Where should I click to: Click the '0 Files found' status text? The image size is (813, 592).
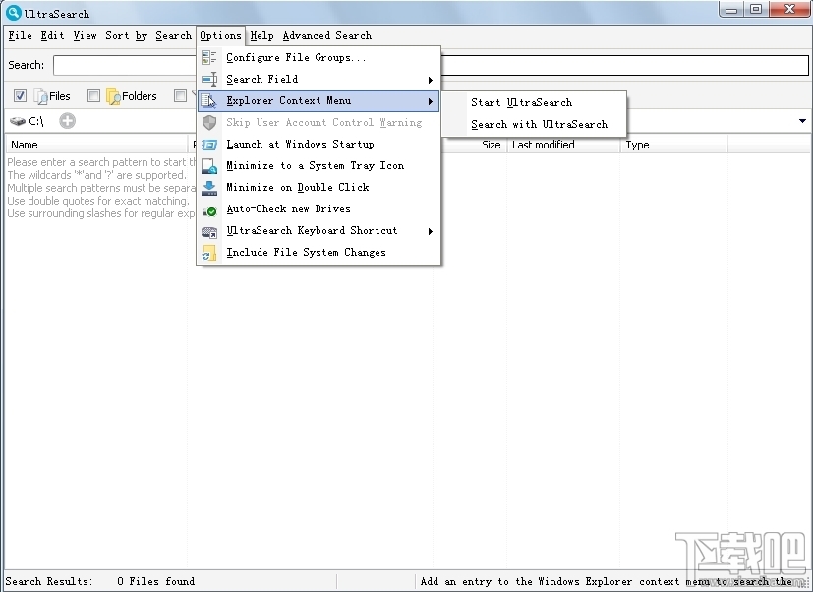156,581
